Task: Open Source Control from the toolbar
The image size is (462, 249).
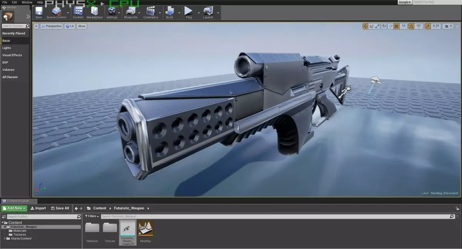Action: pyautogui.click(x=56, y=12)
